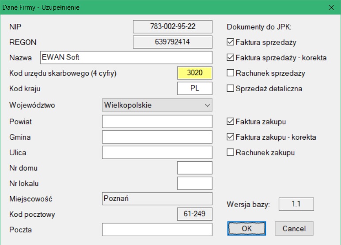
Task: Focus the empty Powiat input field
Action: coord(157,122)
